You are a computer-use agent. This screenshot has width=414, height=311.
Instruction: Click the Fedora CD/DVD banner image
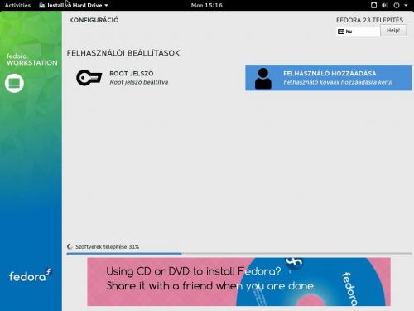click(238, 282)
